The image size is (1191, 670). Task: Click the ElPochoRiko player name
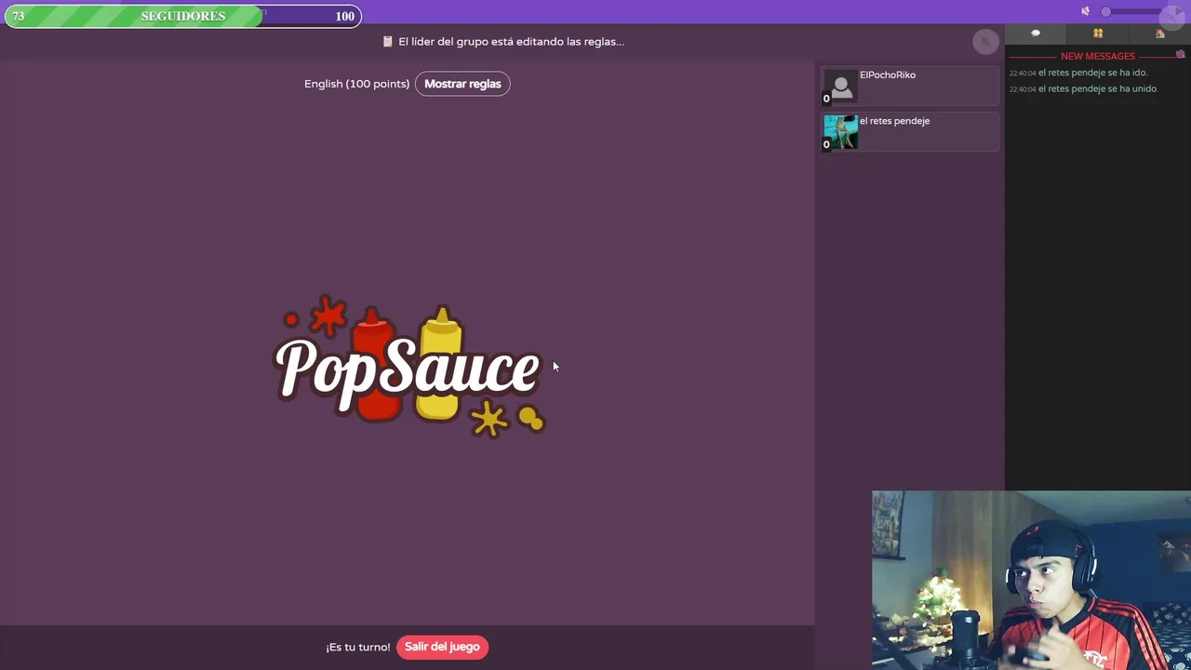coord(888,74)
